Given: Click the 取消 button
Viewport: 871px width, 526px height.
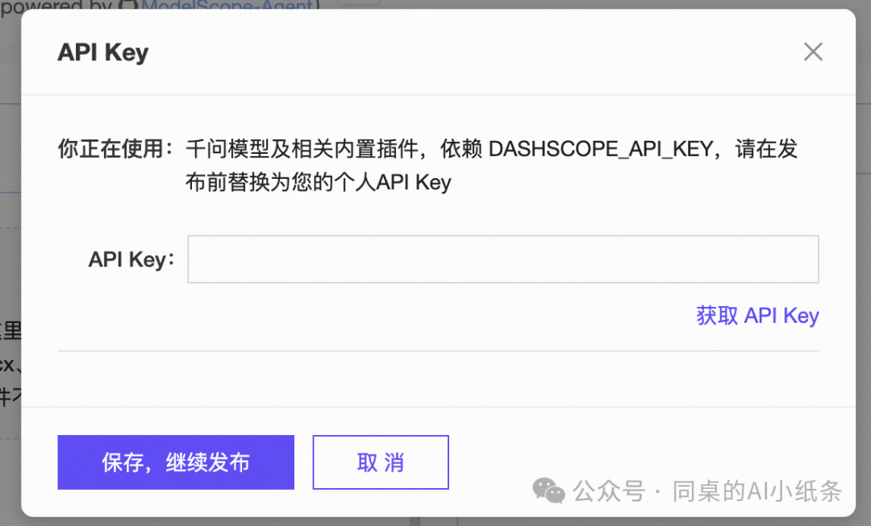Looking at the screenshot, I should coord(381,462).
